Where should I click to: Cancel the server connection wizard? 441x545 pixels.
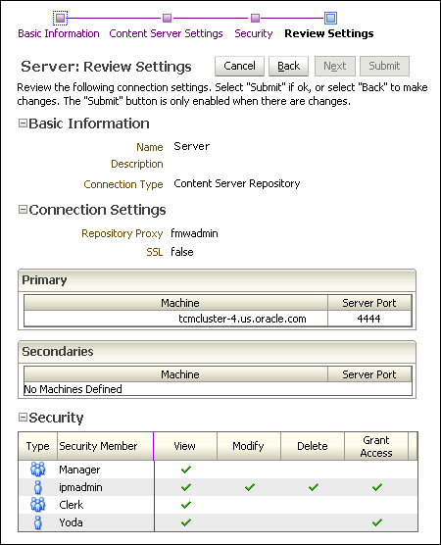tap(239, 66)
